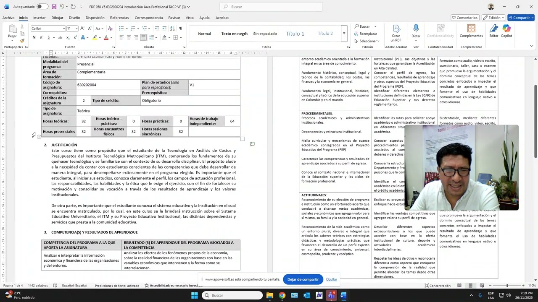Open the Archivo menu
The image size is (538, 302).
click(8, 18)
